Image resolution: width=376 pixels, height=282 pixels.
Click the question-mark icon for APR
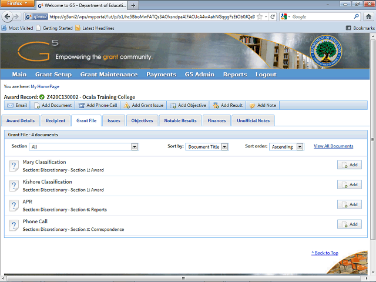pyautogui.click(x=14, y=206)
